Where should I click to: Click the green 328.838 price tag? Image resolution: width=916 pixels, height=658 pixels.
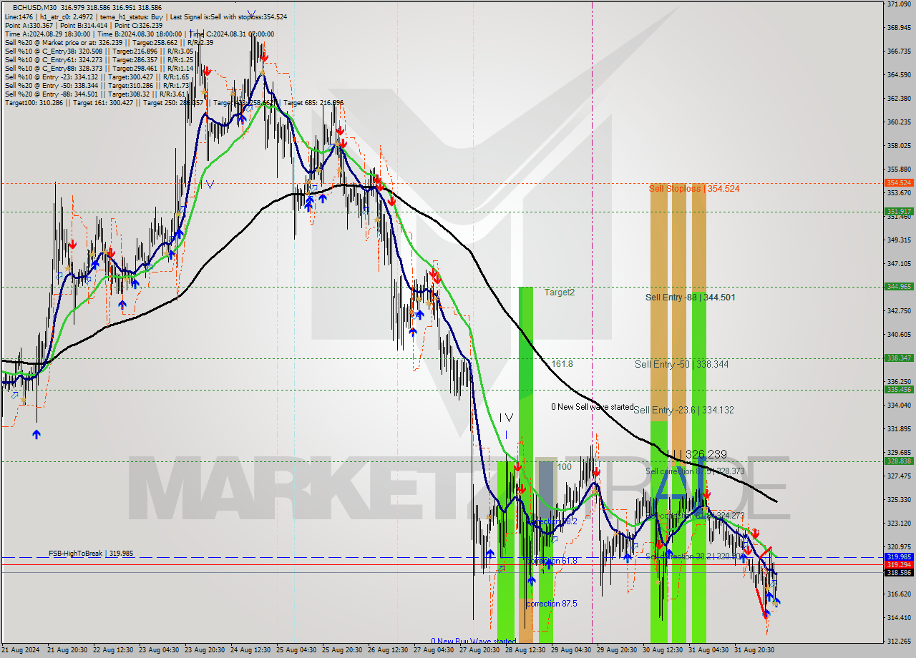coord(899,461)
